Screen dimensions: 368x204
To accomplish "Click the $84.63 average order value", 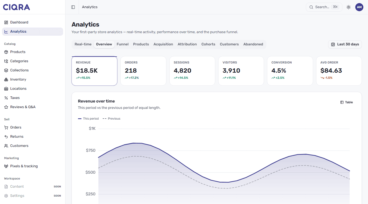I will (331, 71).
